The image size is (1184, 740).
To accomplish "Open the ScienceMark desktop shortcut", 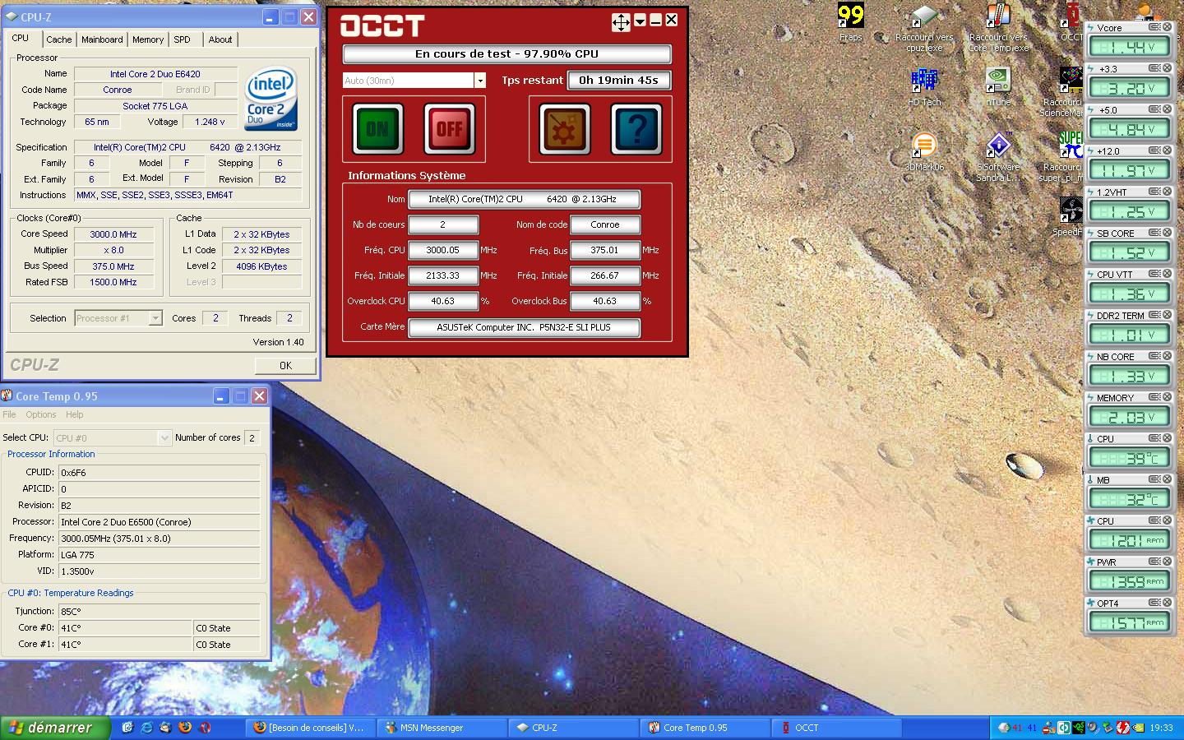I will [1062, 92].
